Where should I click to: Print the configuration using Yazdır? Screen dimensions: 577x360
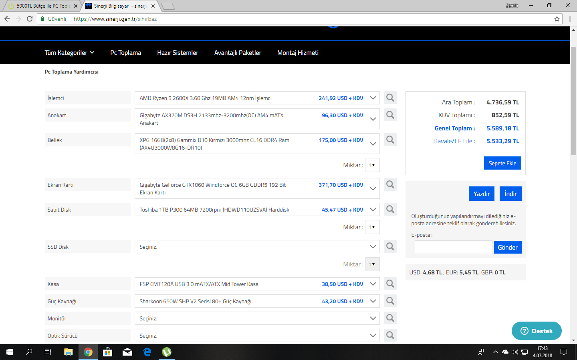point(482,194)
